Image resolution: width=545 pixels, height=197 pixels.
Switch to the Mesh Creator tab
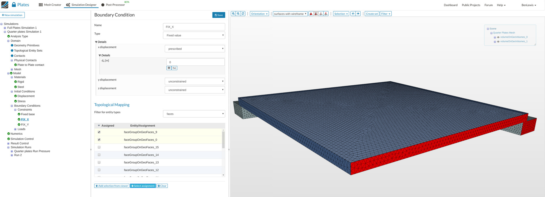[50, 5]
